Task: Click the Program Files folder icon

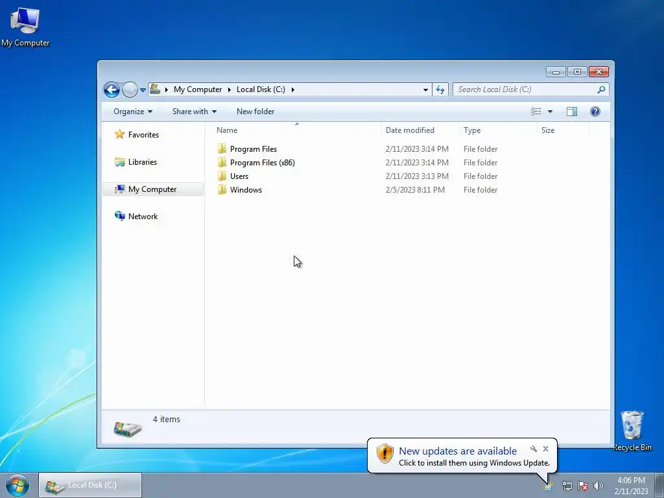Action: pyautogui.click(x=222, y=148)
